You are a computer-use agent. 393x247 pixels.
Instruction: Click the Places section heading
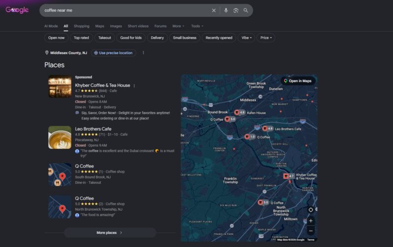point(55,65)
